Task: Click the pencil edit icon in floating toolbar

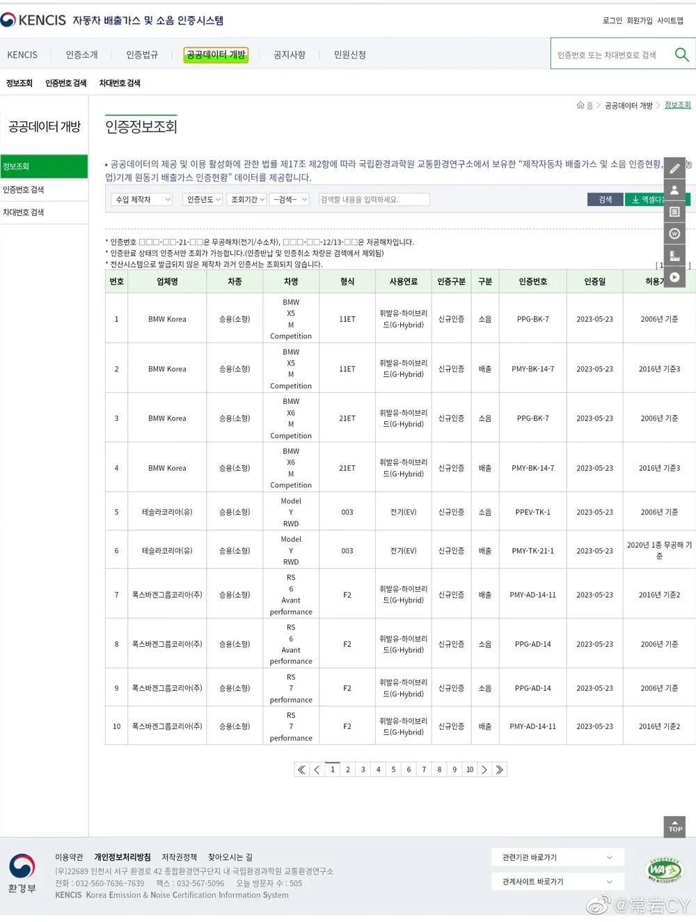Action: [x=674, y=169]
